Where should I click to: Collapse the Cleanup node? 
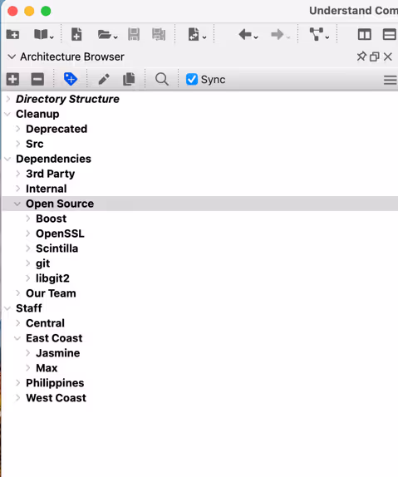click(7, 114)
